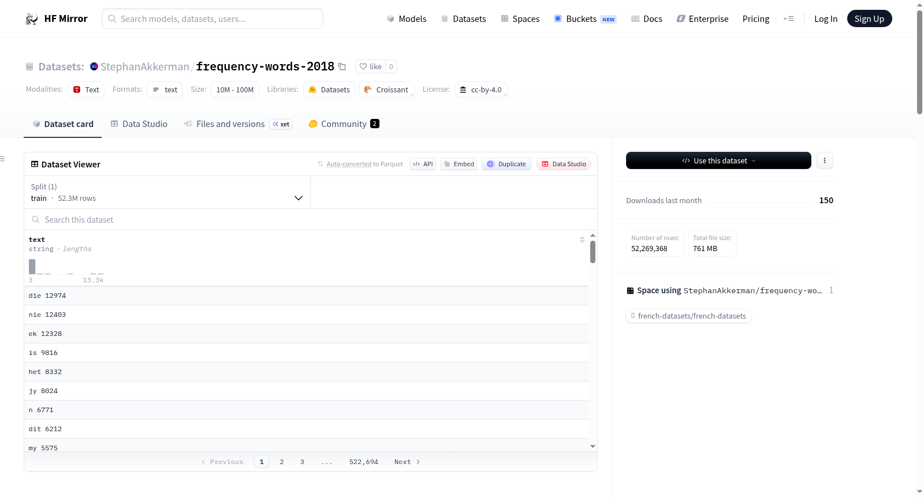Viewport: 924px width, 497px height.
Task: Expand the Split train dropdown
Action: pos(167,192)
